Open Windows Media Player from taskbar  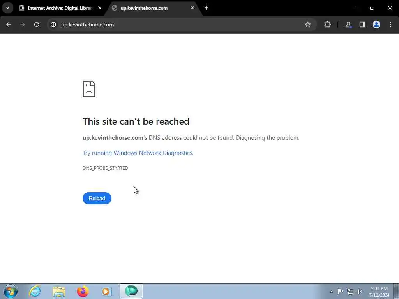pyautogui.click(x=106, y=291)
